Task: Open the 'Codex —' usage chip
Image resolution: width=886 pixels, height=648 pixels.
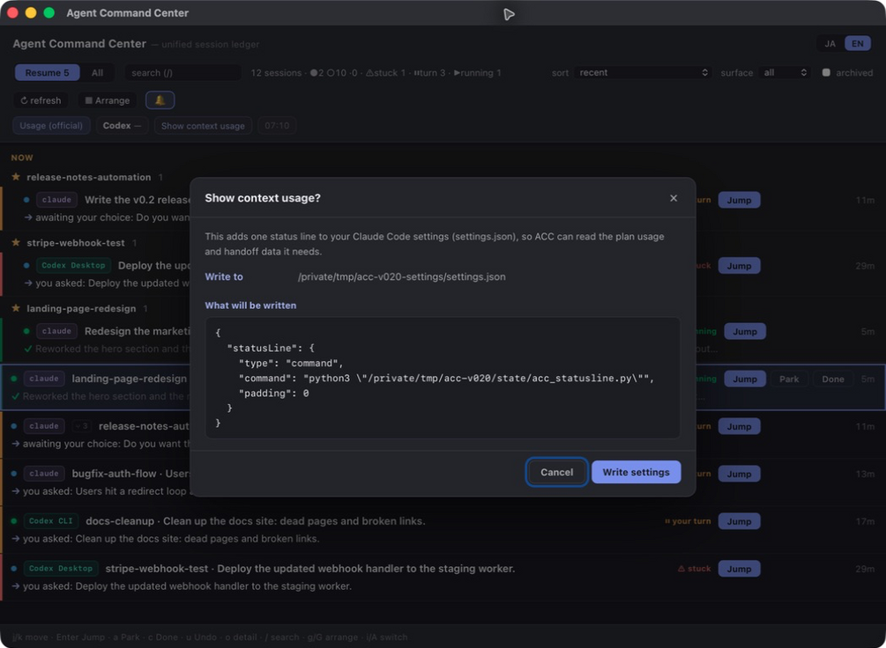Action: (122, 125)
